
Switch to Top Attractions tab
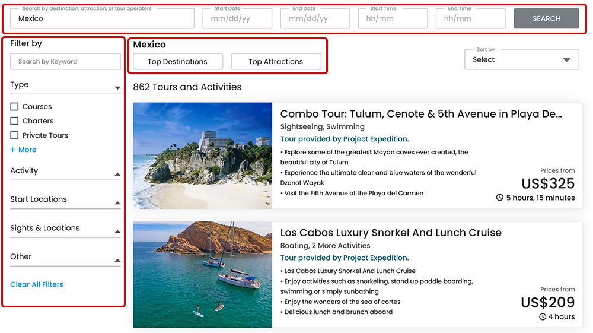click(276, 62)
